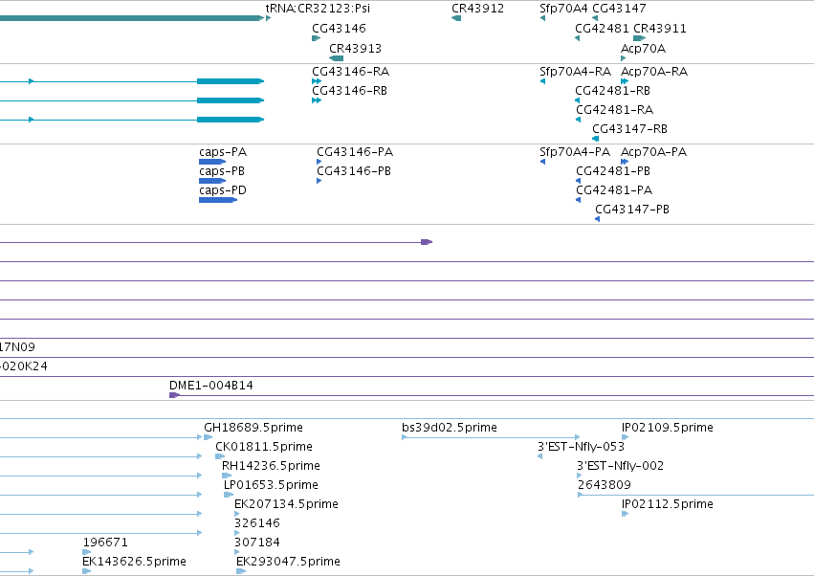Select the CK01811.5prime EST label
Image resolution: width=814 pixels, height=576 pixels.
click(x=264, y=447)
